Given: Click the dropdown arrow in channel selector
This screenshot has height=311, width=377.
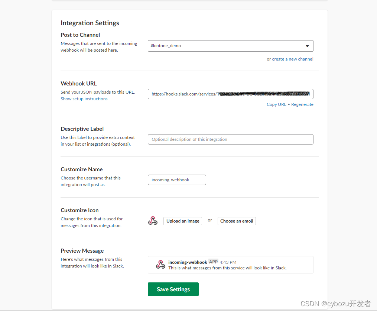Looking at the screenshot, I should pos(307,46).
